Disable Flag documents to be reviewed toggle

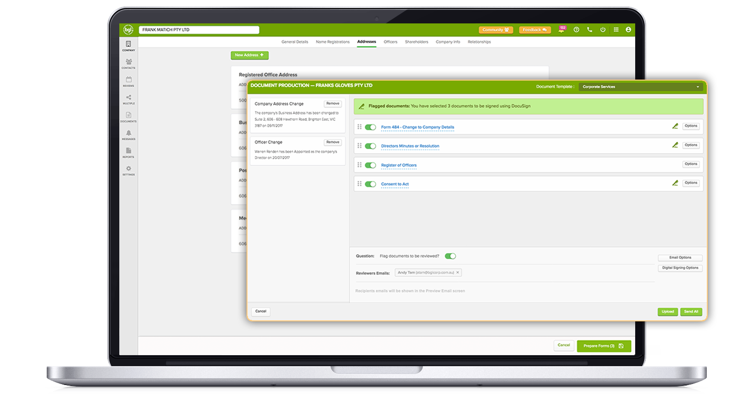(x=450, y=256)
